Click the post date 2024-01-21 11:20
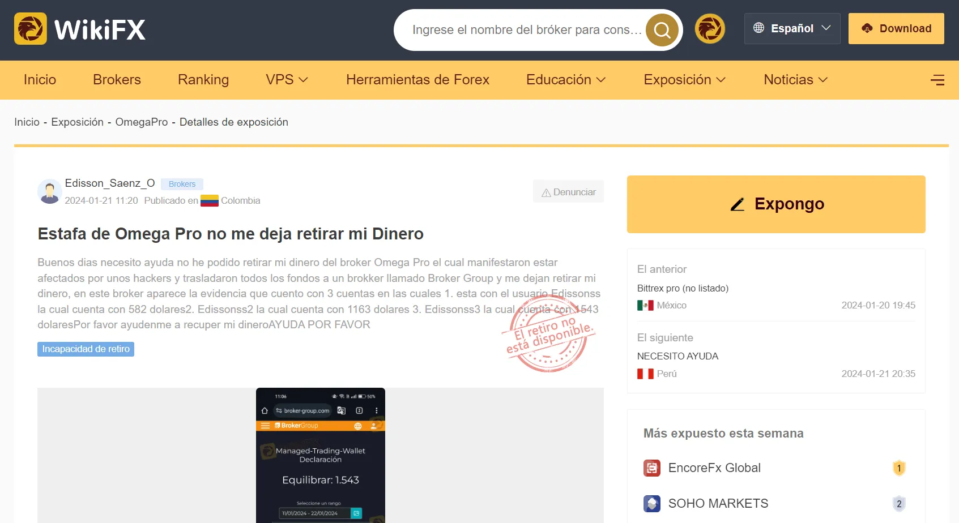Image resolution: width=959 pixels, height=523 pixels. (101, 200)
